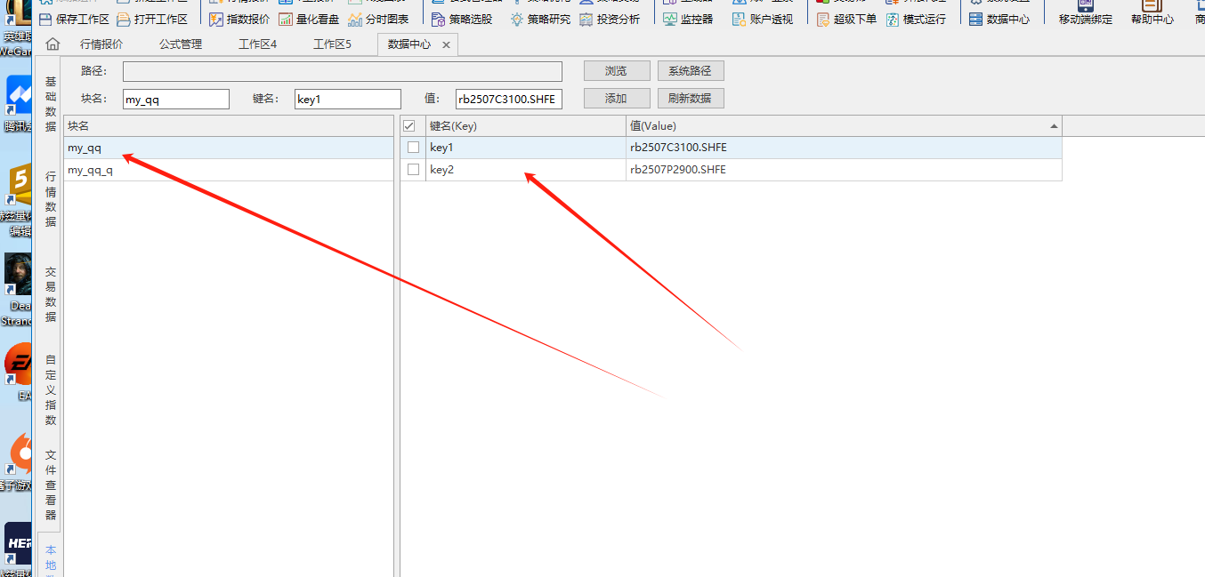
Task: Open 策略研究 from the toolbar
Action: (539, 19)
